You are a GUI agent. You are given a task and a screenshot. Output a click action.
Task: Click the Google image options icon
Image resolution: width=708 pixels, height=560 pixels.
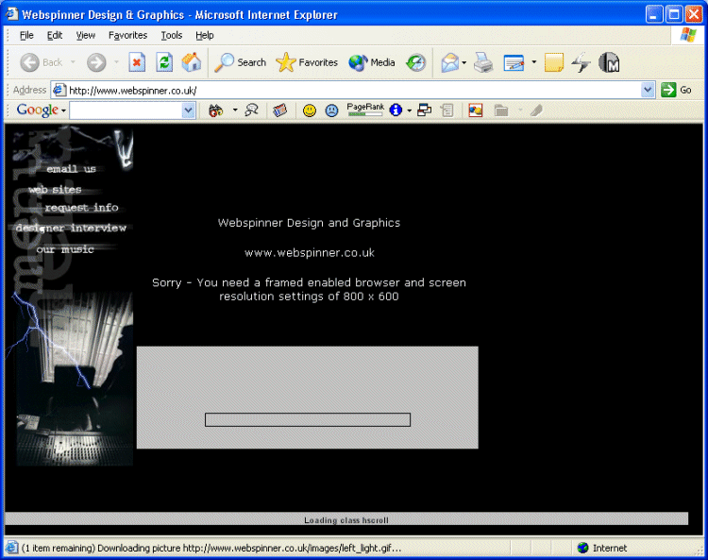475,110
